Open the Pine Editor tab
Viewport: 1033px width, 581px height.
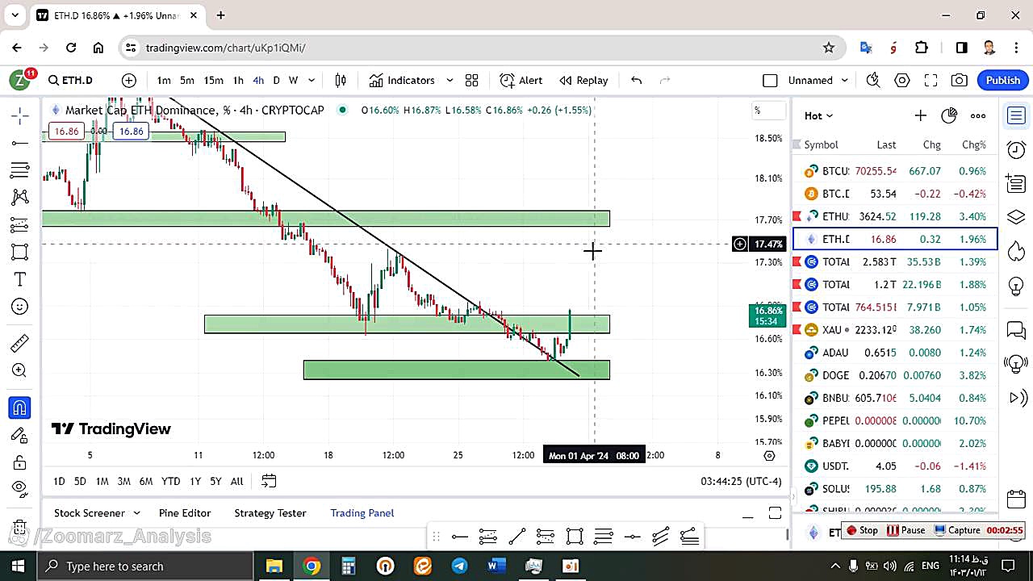(x=185, y=513)
